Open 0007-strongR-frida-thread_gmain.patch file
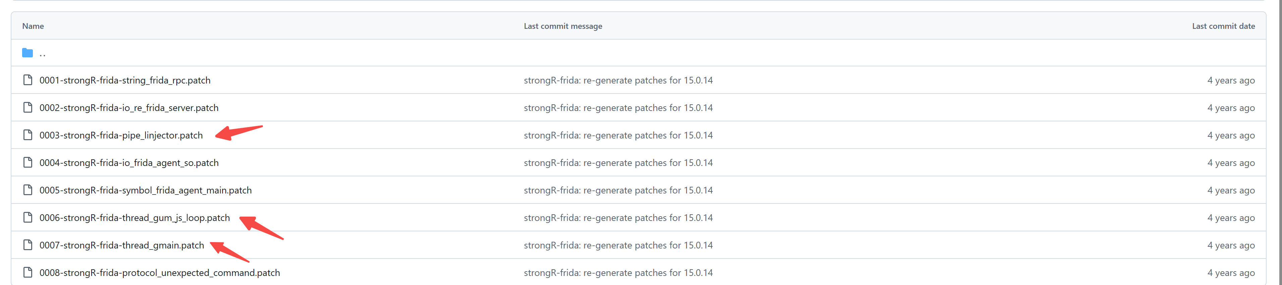 pos(121,245)
